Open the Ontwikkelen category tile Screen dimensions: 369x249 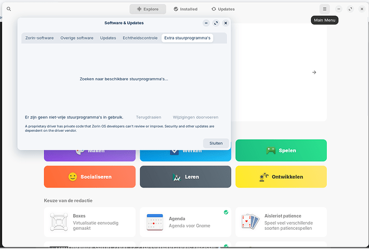[281, 177]
